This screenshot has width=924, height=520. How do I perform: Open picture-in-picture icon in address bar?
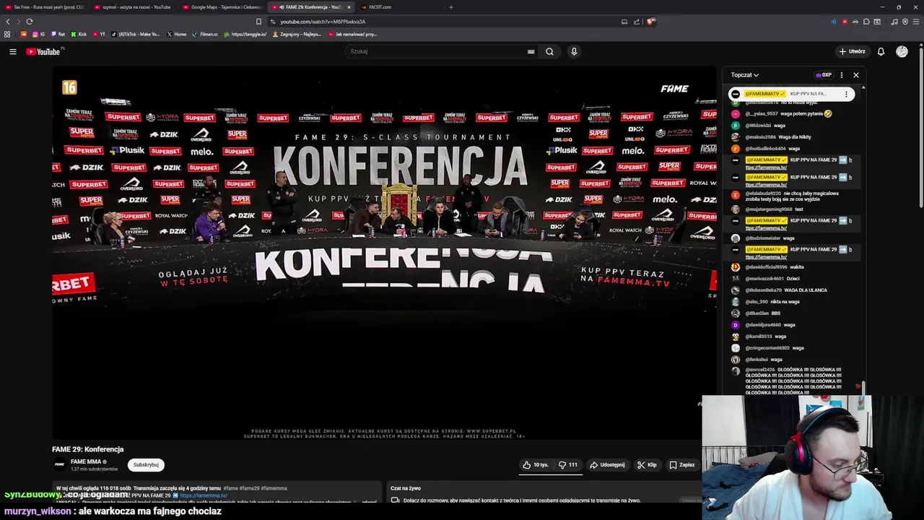pos(624,22)
